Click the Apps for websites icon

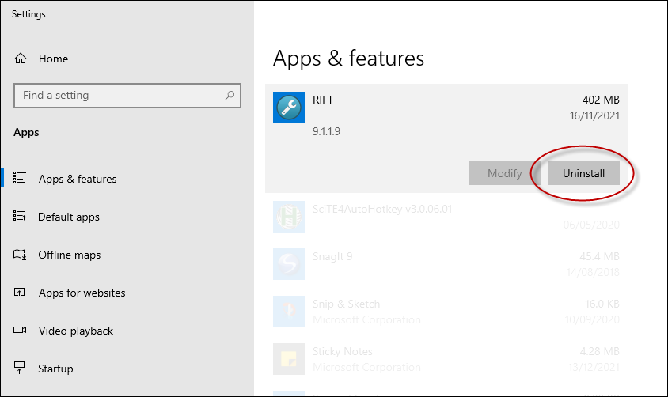[20, 293]
